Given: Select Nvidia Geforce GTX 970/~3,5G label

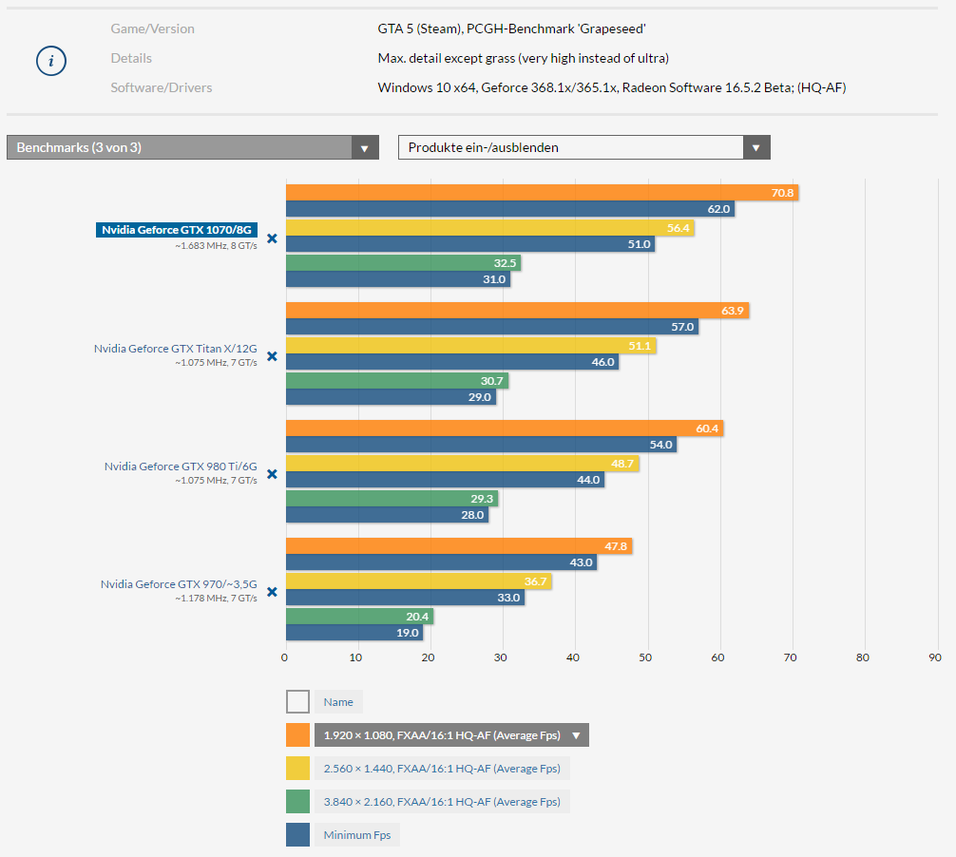Looking at the screenshot, I should (179, 584).
